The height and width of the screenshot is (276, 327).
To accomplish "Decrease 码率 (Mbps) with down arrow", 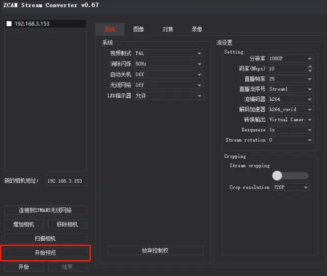I will [310, 70].
